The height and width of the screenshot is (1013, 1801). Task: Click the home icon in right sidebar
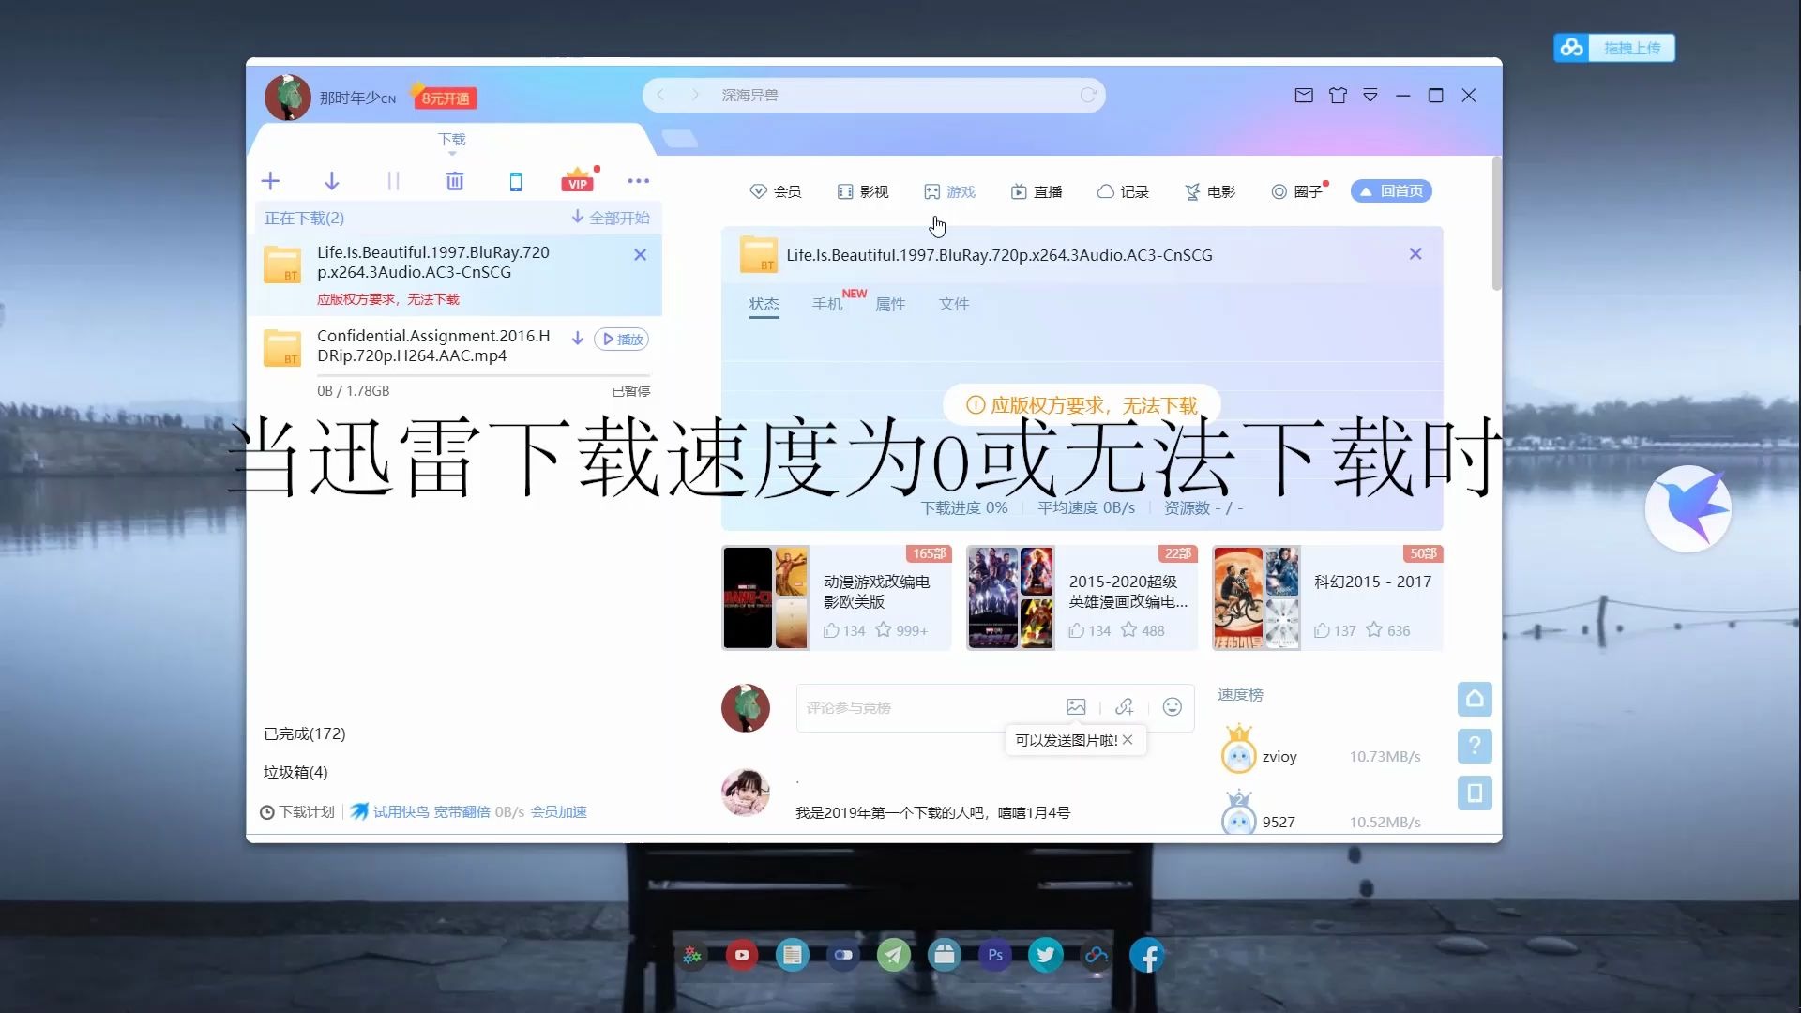tap(1475, 699)
